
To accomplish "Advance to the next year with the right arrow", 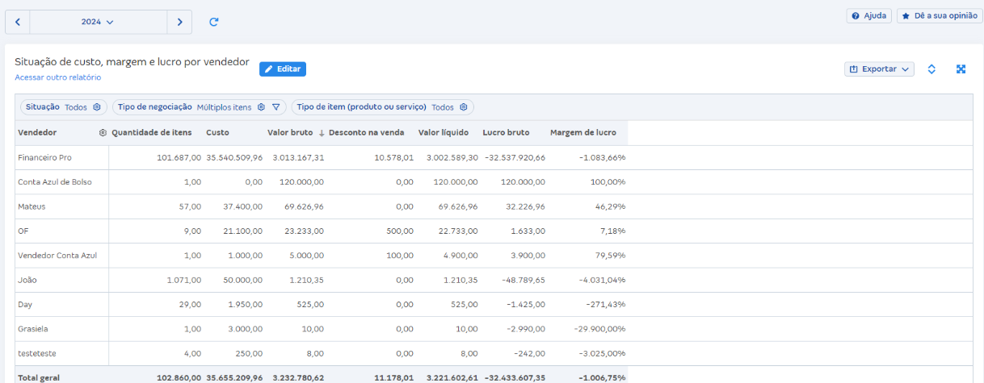I will (x=179, y=23).
